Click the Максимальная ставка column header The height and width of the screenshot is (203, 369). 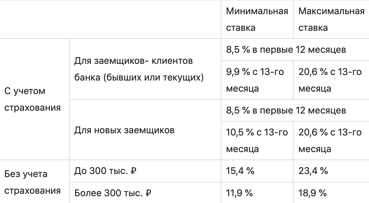pyautogui.click(x=331, y=20)
